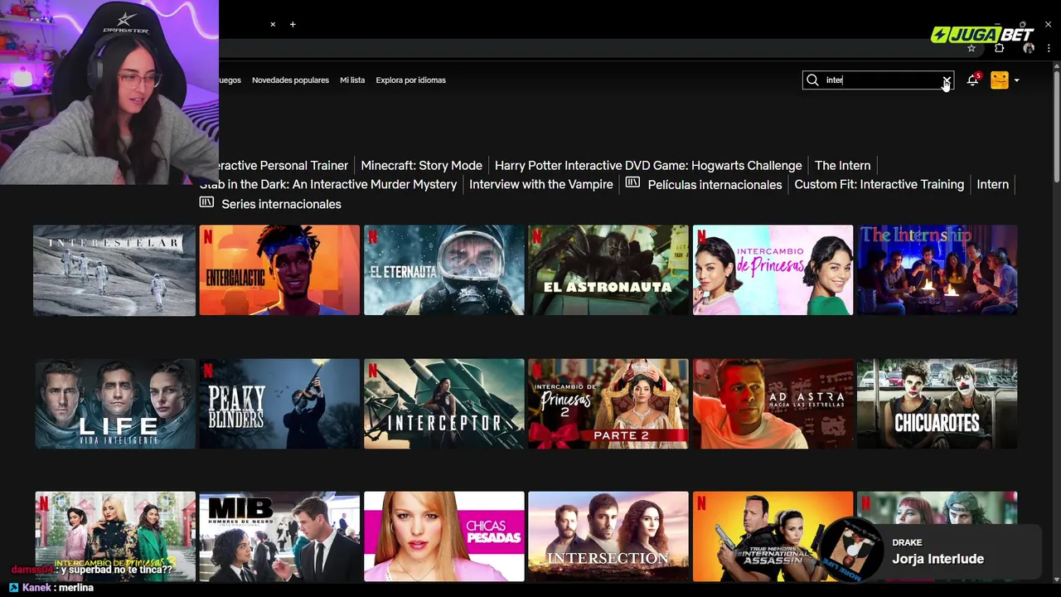This screenshot has width=1061, height=597.
Task: Open a new browser tab
Action: coord(293,24)
